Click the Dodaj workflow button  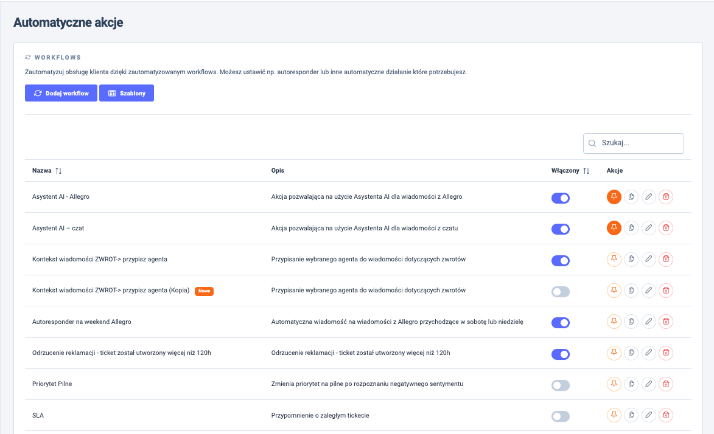click(x=61, y=93)
